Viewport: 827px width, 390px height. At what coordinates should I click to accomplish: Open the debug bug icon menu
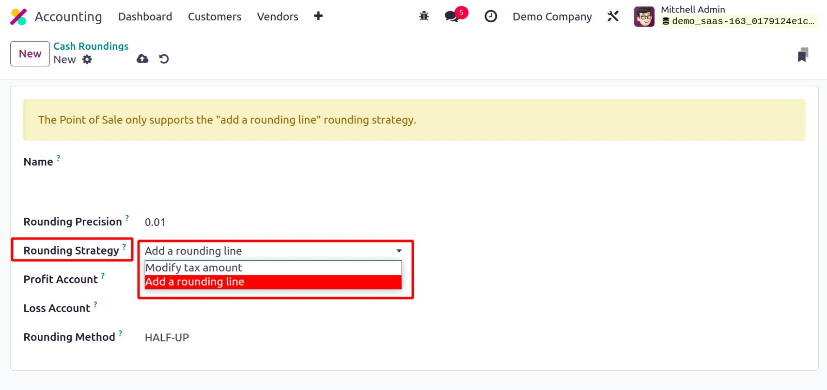tap(424, 16)
